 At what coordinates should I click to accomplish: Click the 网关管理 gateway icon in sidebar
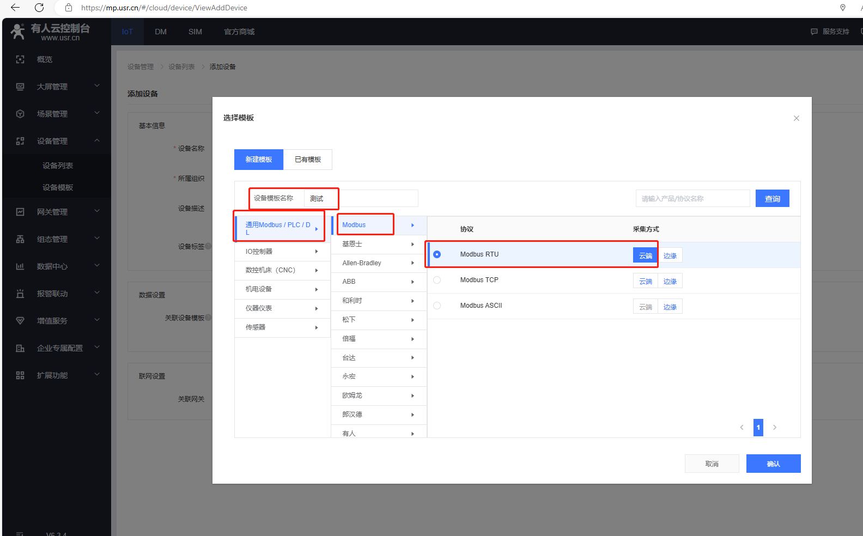tap(20, 212)
